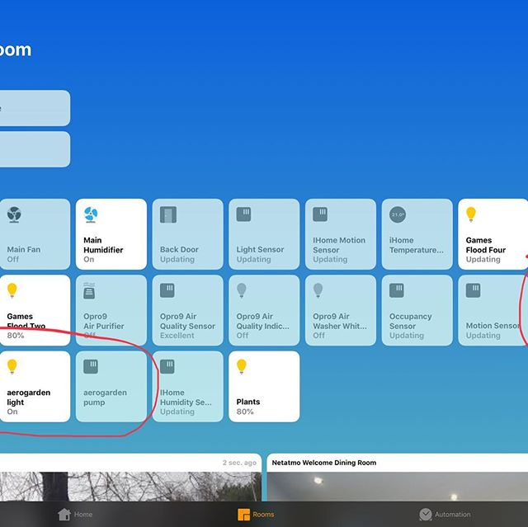Switch to the Home tab
This screenshot has width=528, height=527.
click(75, 515)
